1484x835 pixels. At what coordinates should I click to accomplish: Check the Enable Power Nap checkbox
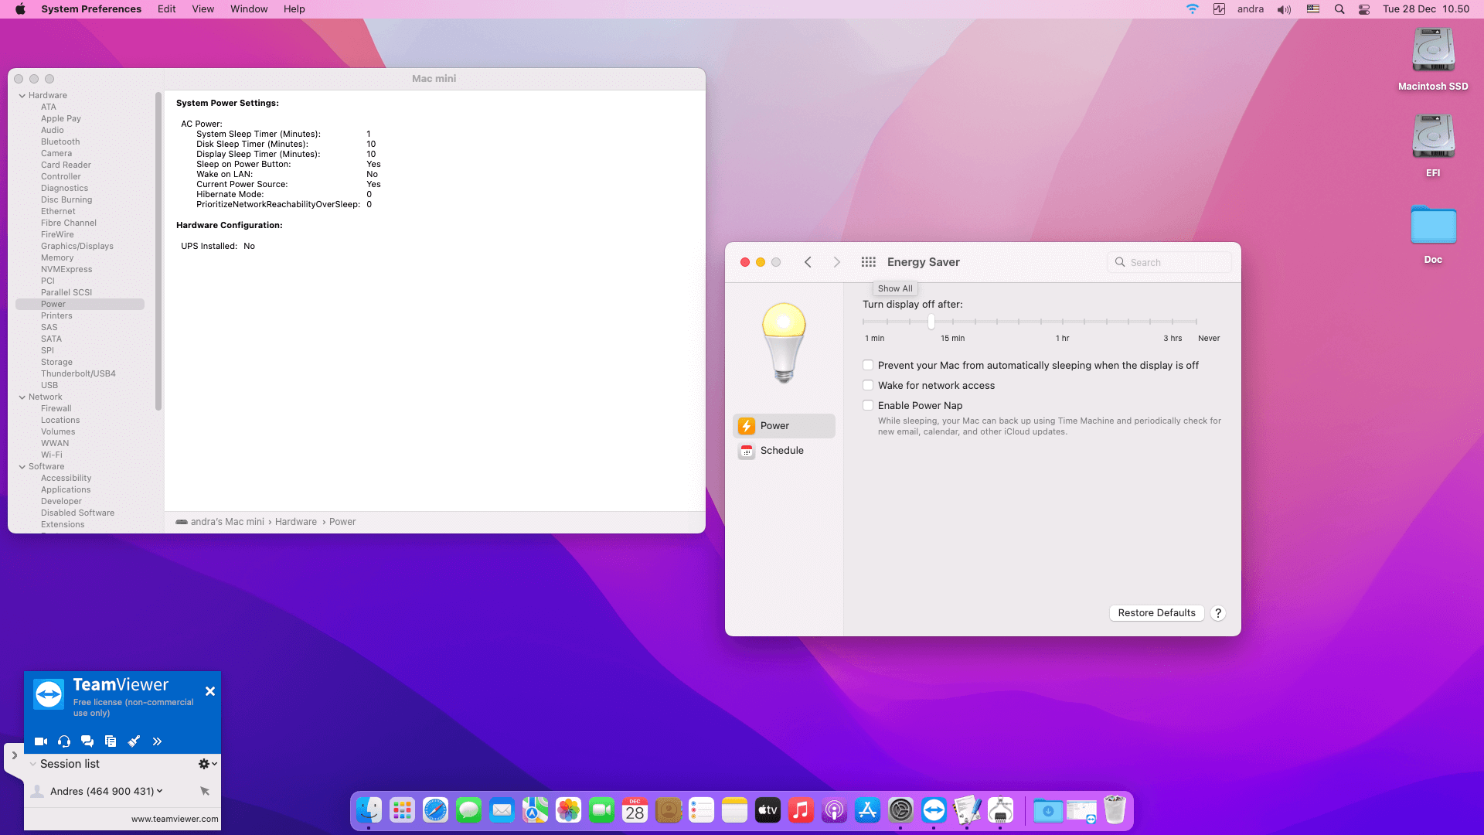pos(868,406)
